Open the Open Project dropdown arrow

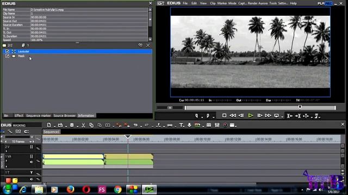pyautogui.click(x=66, y=126)
